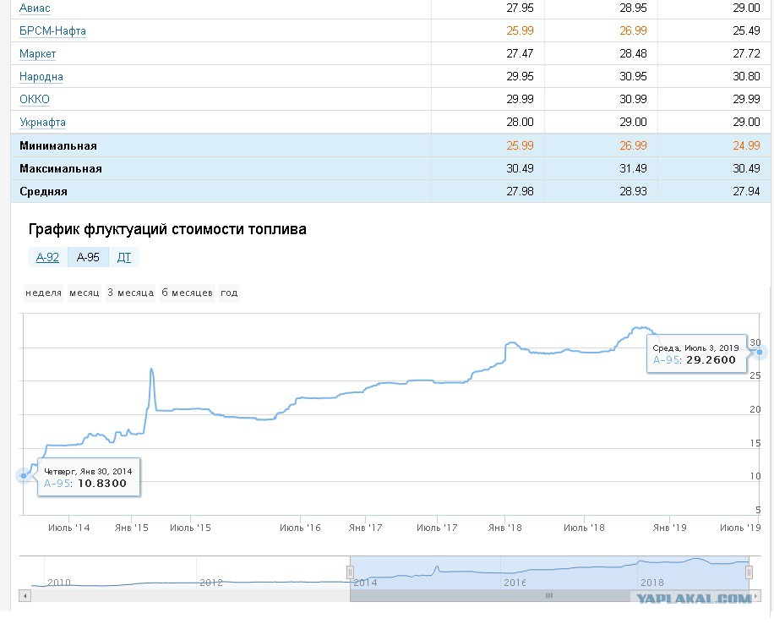The height and width of the screenshot is (624, 774).
Task: Set chart range to 3 месяца
Action: pos(130,293)
